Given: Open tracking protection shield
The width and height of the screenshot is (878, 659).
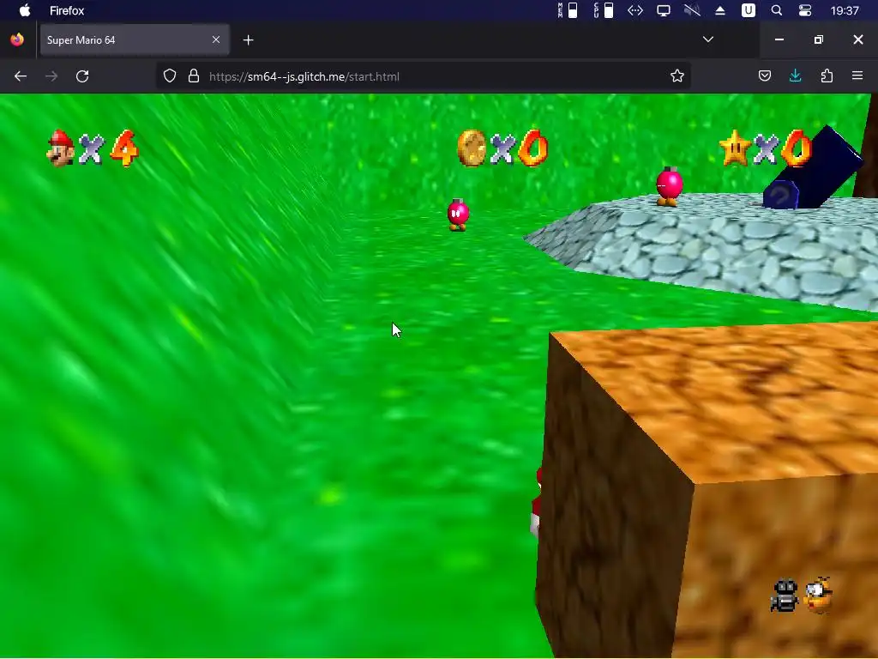Looking at the screenshot, I should [170, 76].
